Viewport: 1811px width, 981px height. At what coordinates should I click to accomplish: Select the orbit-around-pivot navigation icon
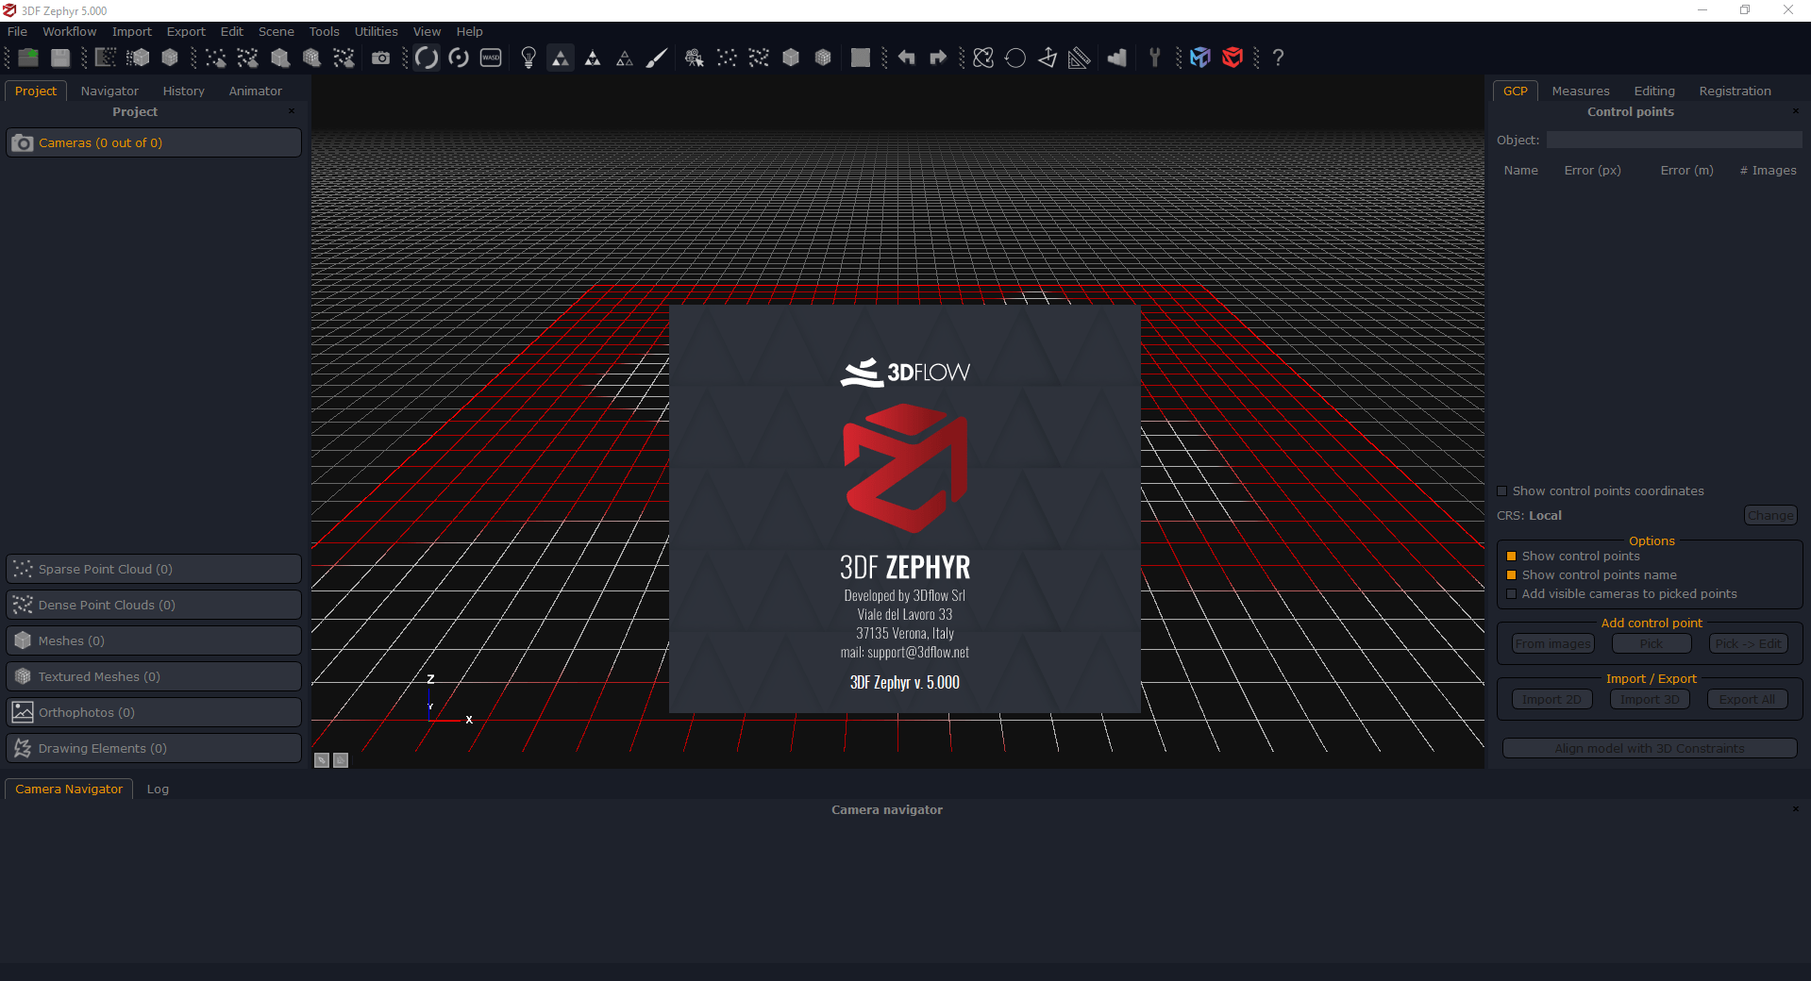pos(459,58)
